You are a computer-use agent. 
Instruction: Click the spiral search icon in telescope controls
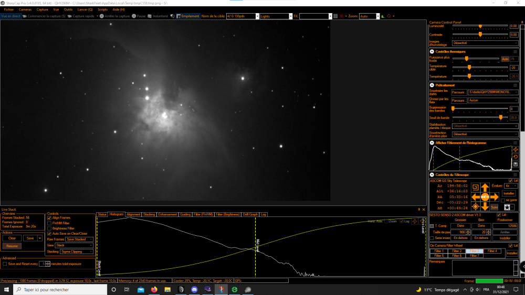pos(475,188)
